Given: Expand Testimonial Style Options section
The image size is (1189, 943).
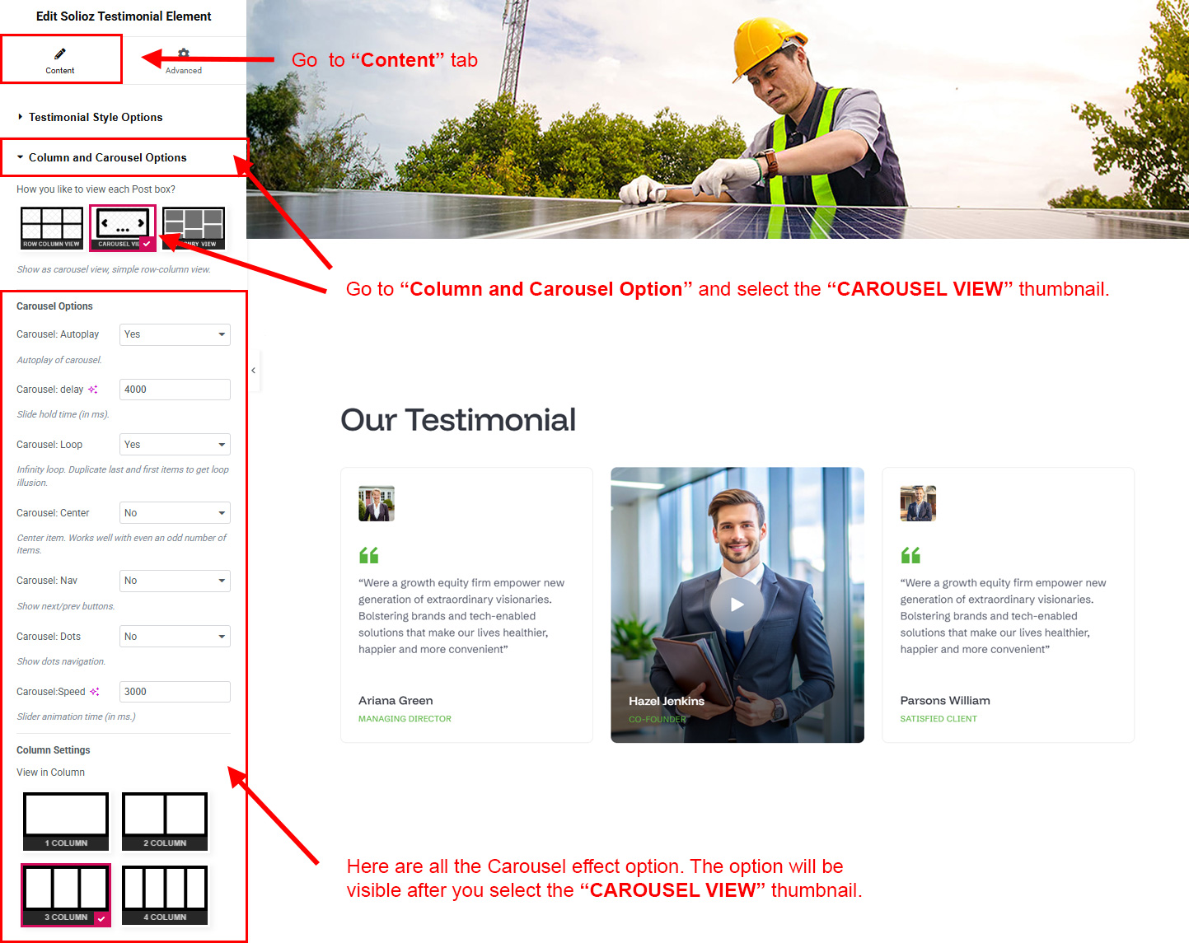Looking at the screenshot, I should [95, 117].
